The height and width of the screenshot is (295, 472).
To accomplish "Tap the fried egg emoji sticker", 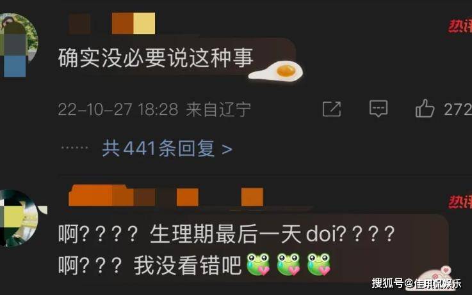I will pos(276,72).
